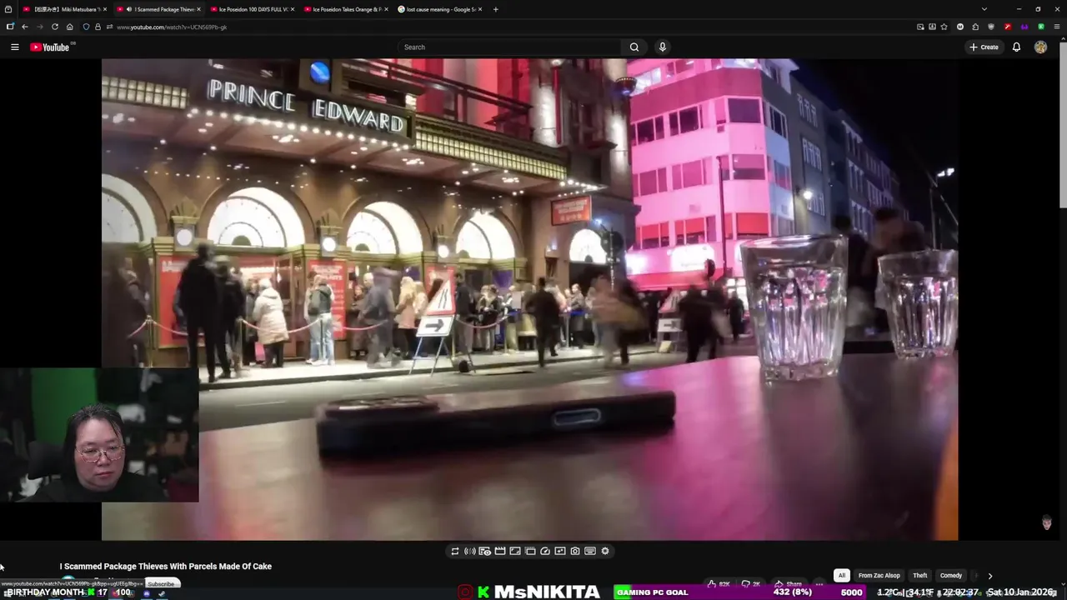Show more filter chips with right arrow
This screenshot has height=600, width=1067.
pos(990,576)
